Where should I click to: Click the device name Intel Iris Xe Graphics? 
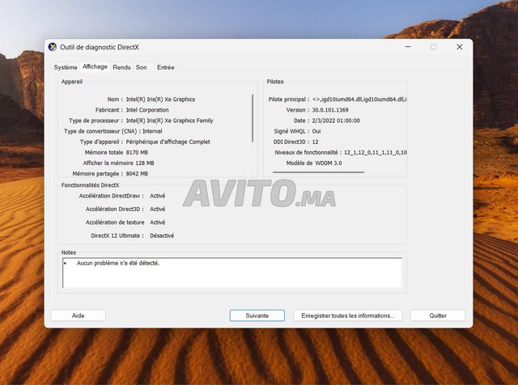(160, 99)
